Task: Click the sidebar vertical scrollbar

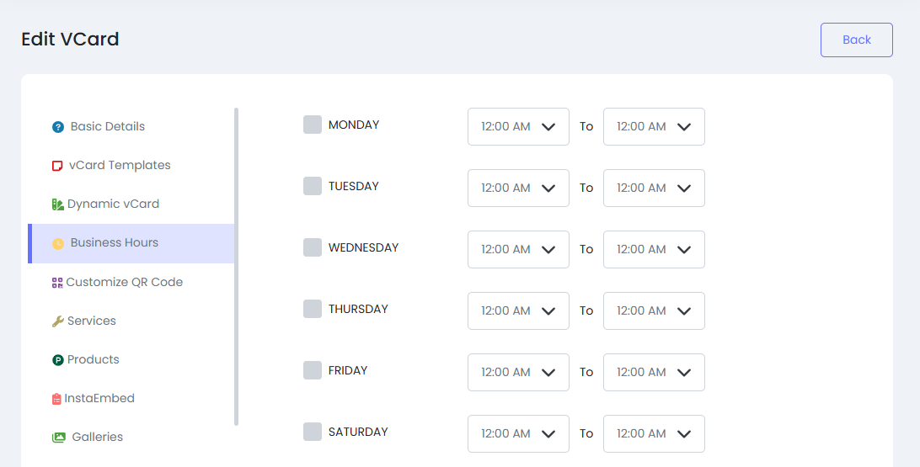Action: click(x=237, y=266)
